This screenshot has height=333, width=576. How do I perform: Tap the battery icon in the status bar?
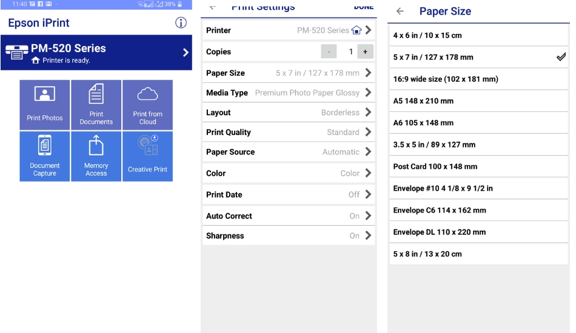click(x=179, y=4)
